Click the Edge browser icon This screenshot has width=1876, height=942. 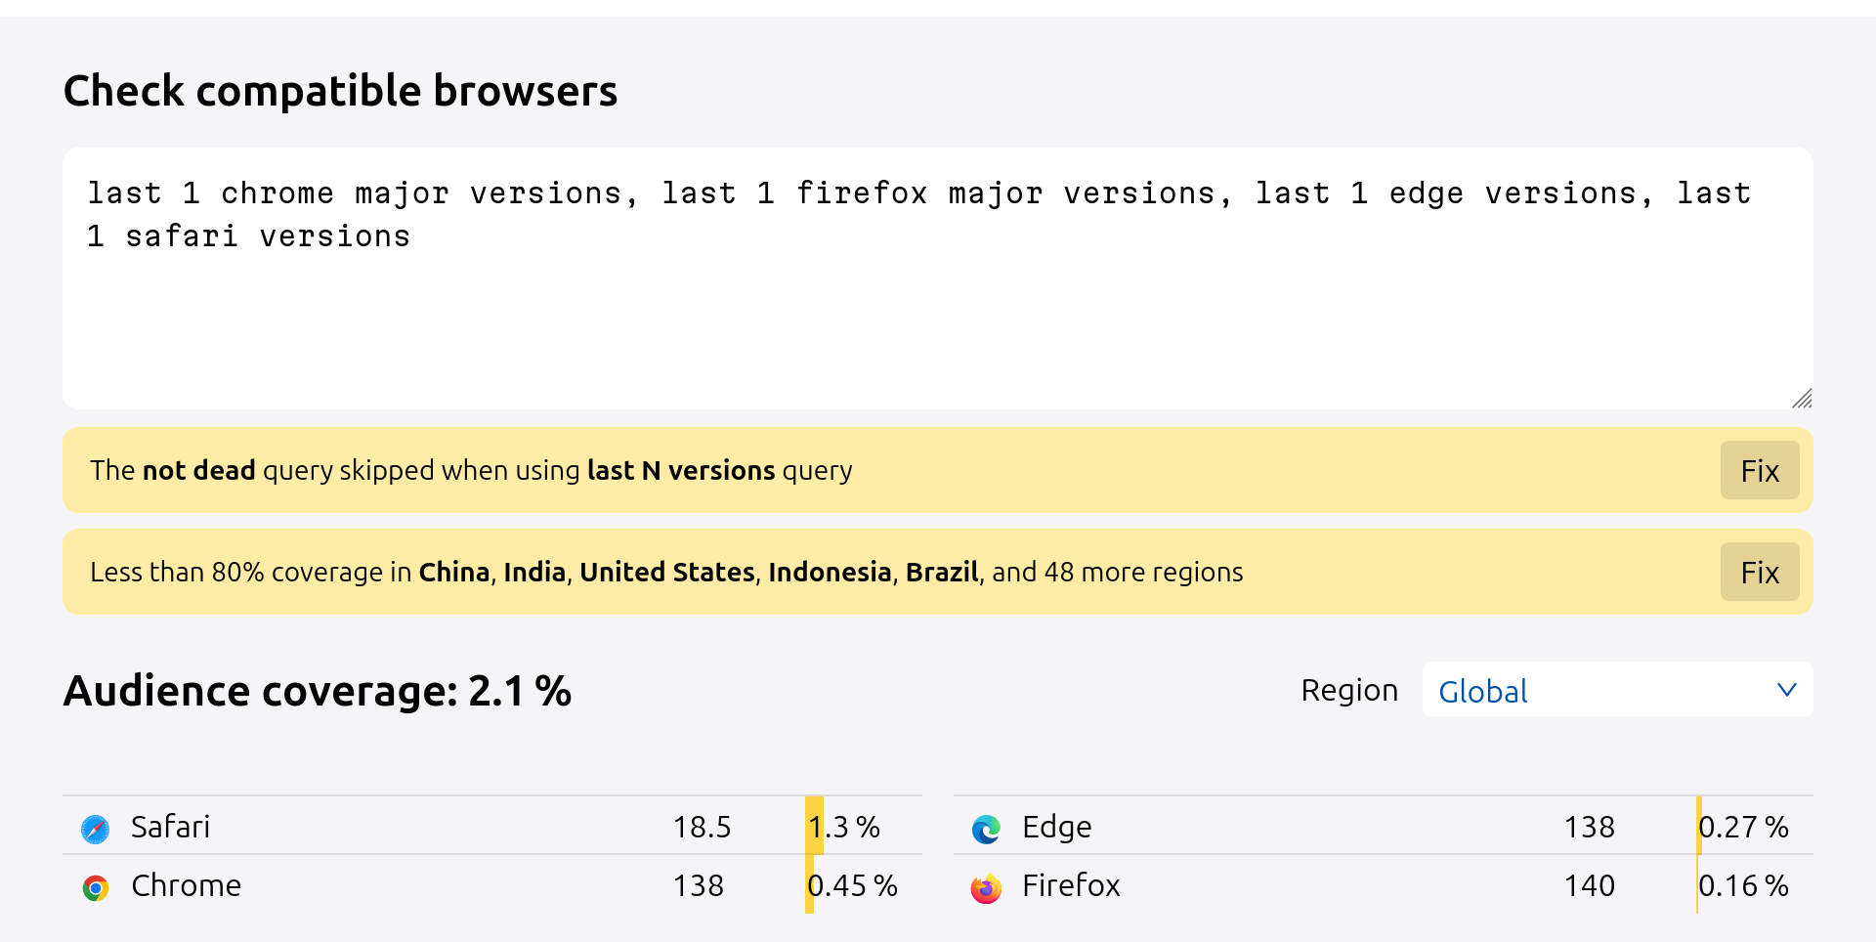[x=987, y=829]
